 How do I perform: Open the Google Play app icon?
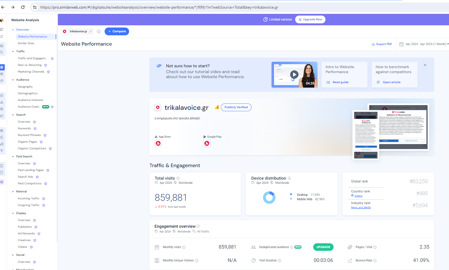[207, 143]
